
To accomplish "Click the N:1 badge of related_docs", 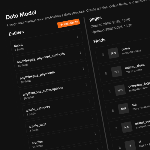I will pos(117,72).
